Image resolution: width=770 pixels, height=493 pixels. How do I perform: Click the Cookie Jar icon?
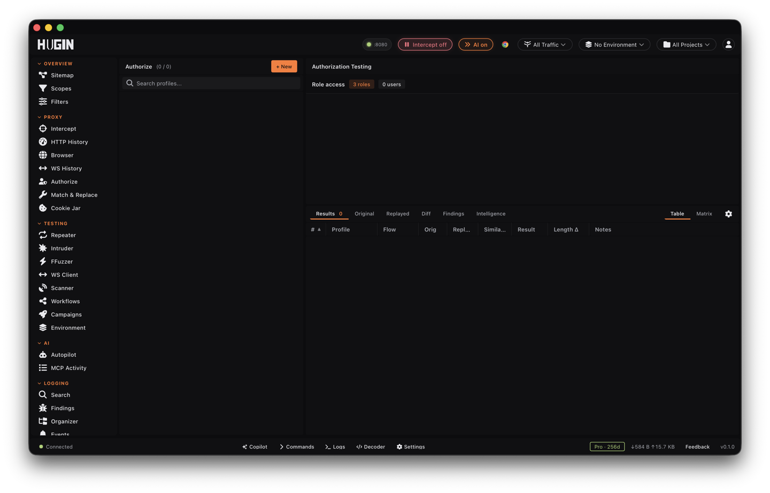(43, 208)
